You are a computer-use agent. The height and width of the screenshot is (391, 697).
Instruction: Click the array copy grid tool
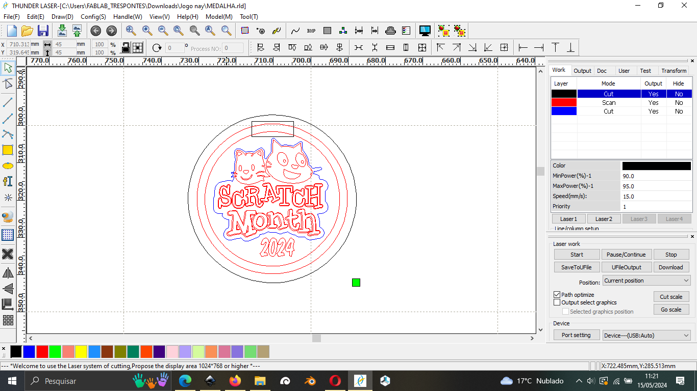[8, 320]
